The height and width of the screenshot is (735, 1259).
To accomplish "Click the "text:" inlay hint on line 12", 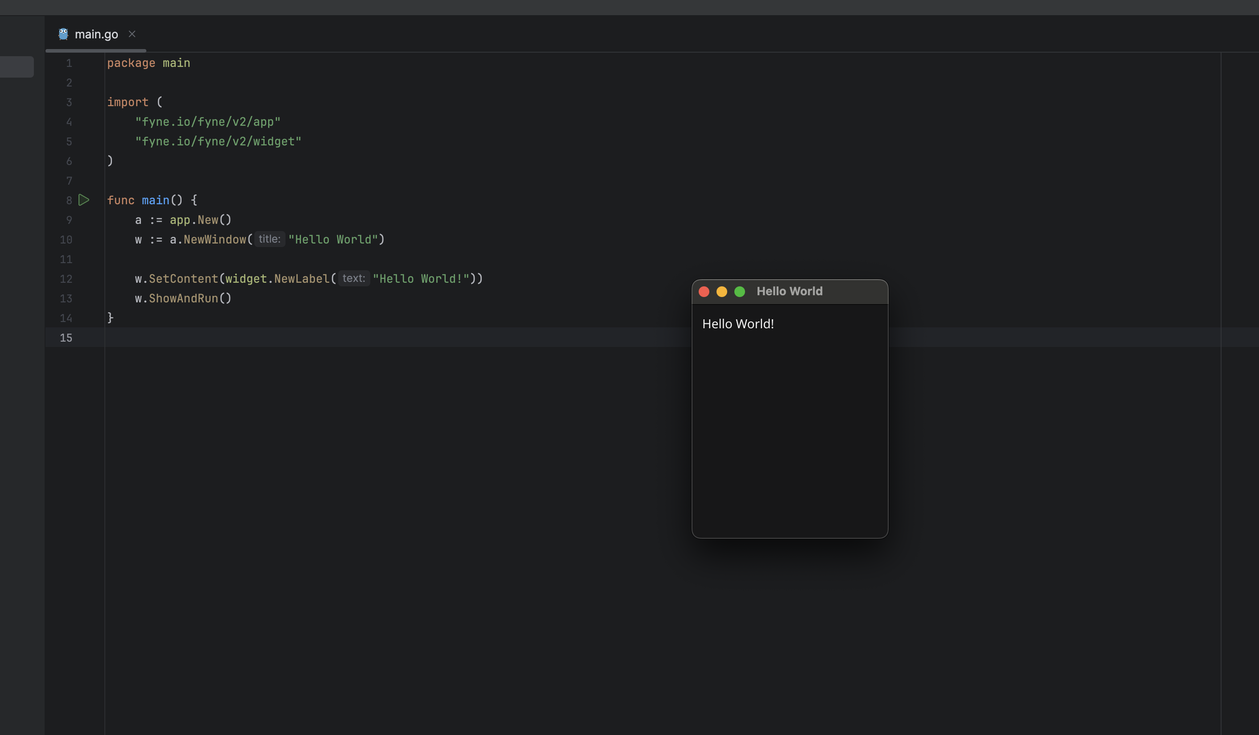I will [x=354, y=278].
